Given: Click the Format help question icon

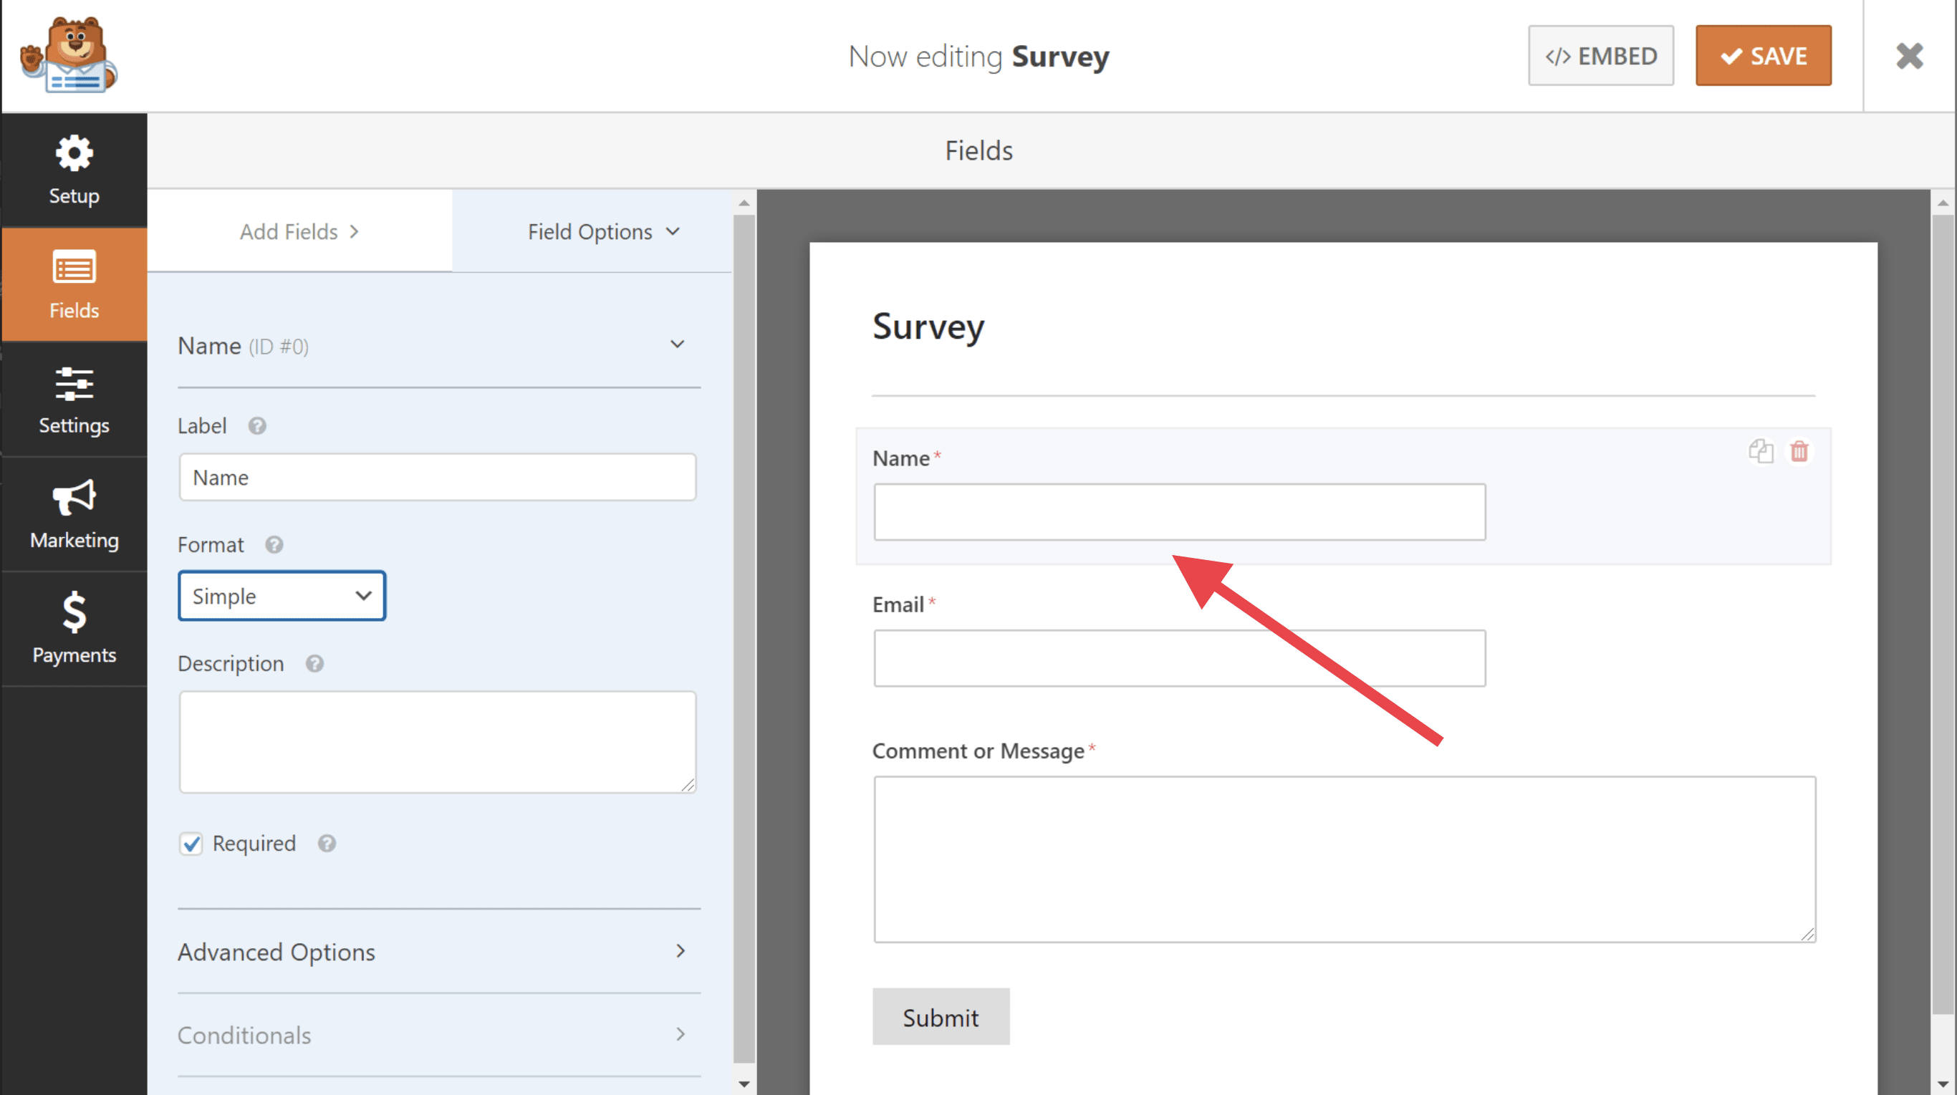Looking at the screenshot, I should tap(274, 544).
